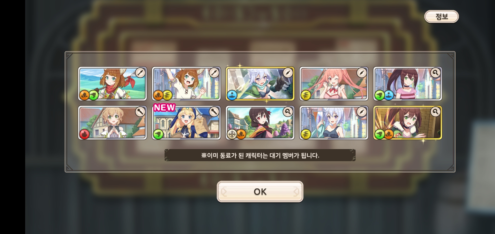This screenshot has width=495, height=234.
Task: Click the 정보 button
Action: tap(441, 16)
